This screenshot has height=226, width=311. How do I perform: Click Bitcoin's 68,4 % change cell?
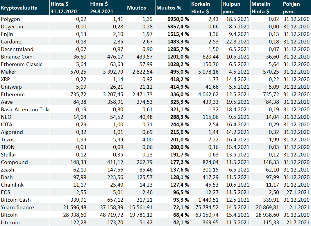coord(179,215)
